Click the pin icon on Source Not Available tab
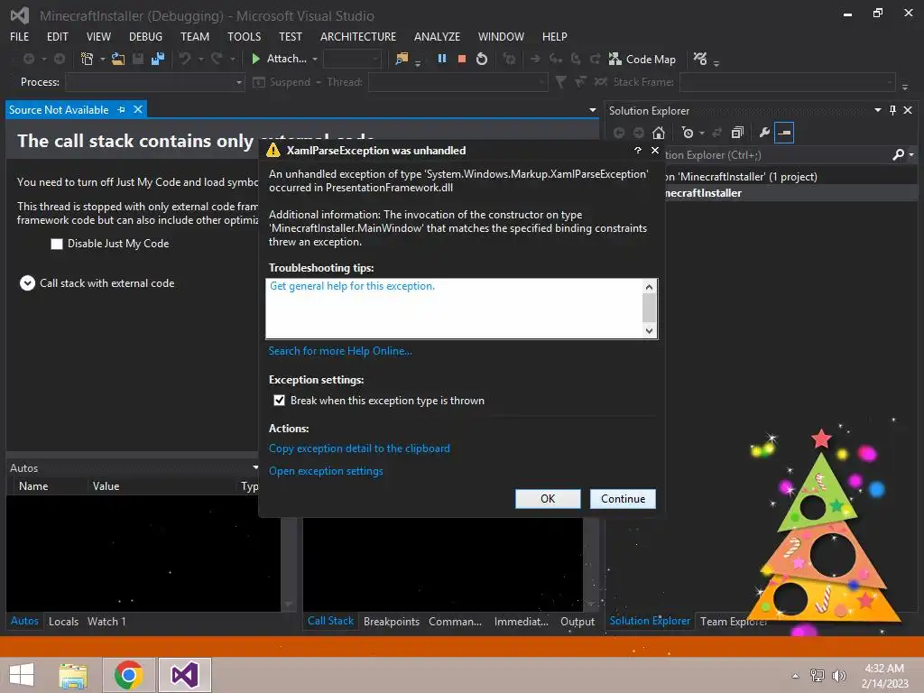Viewport: 924px width, 693px height. pos(122,109)
